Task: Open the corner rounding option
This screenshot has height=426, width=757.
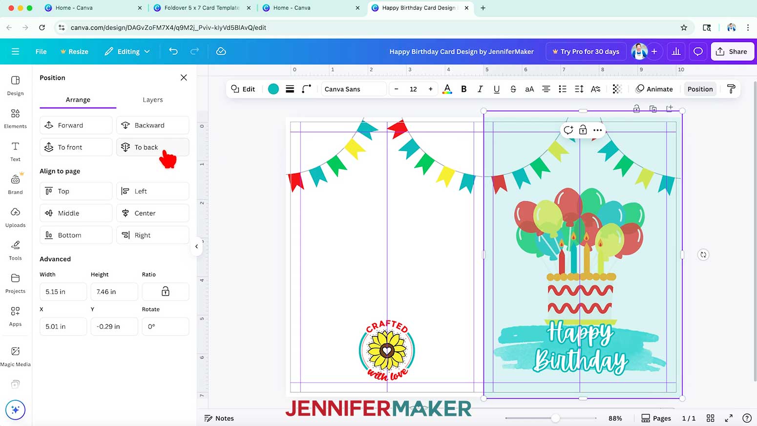Action: point(306,89)
